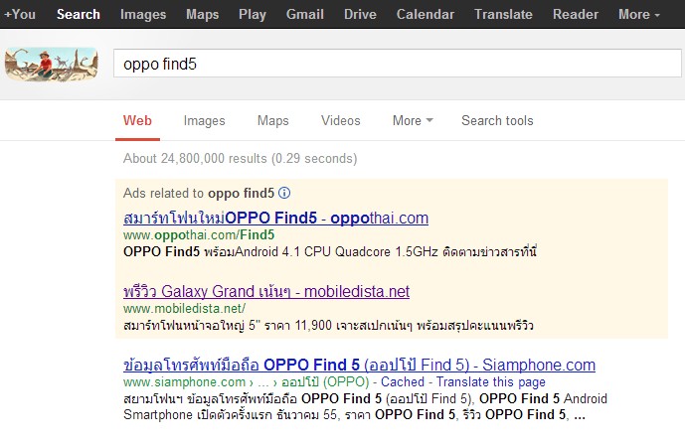Open the Siamphone.com OPPO Find 5 result
Screen dimensions: 685x444
359,365
